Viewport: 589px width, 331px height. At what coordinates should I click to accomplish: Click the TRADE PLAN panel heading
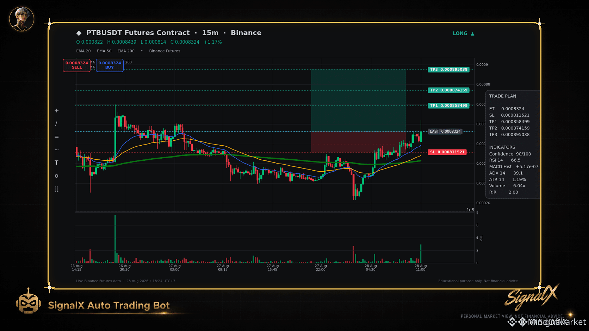[503, 96]
